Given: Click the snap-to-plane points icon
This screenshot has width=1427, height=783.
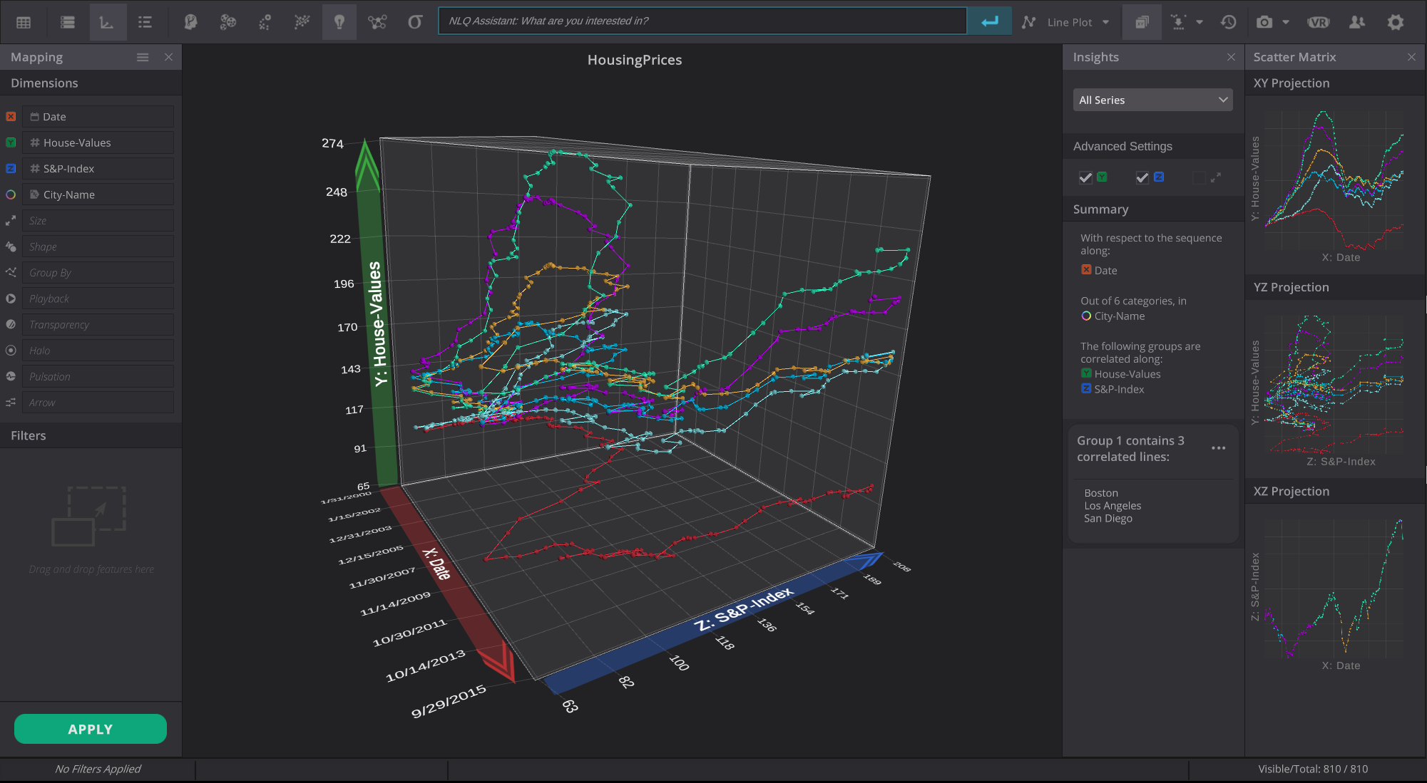Looking at the screenshot, I should coord(1178,22).
